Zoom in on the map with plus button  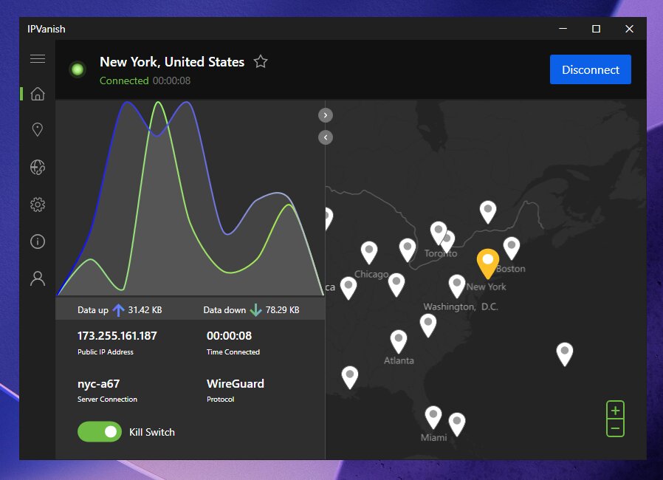pos(615,411)
